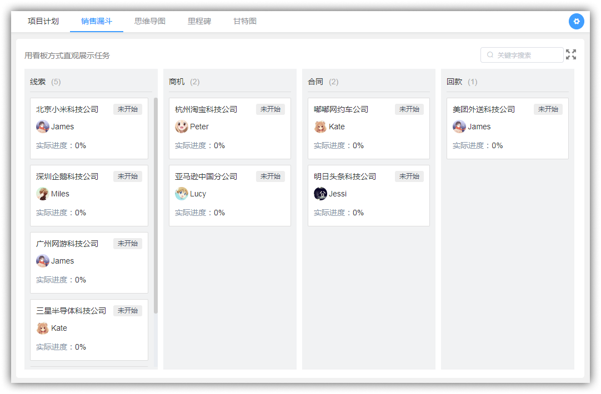The width and height of the screenshot is (601, 394).
Task: Click 实际进度 text on 明日头条科技公司 card
Action: coord(338,213)
